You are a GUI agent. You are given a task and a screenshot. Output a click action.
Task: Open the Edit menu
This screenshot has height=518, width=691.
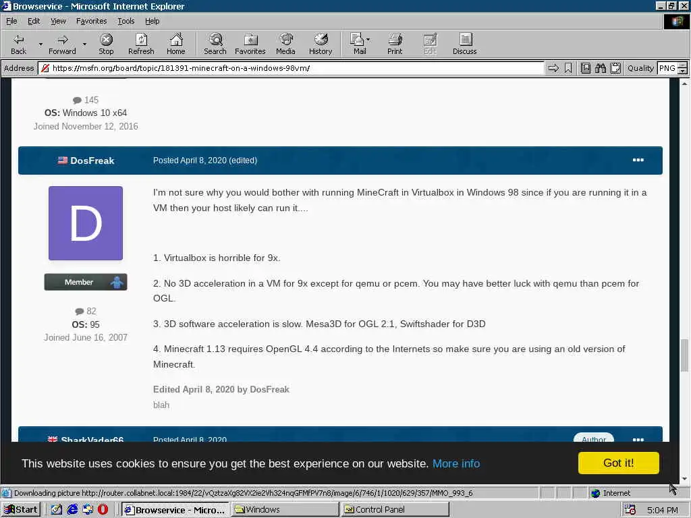pos(34,21)
